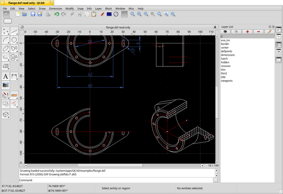
Task: Select the Arc drawing tool
Action: (6, 40)
